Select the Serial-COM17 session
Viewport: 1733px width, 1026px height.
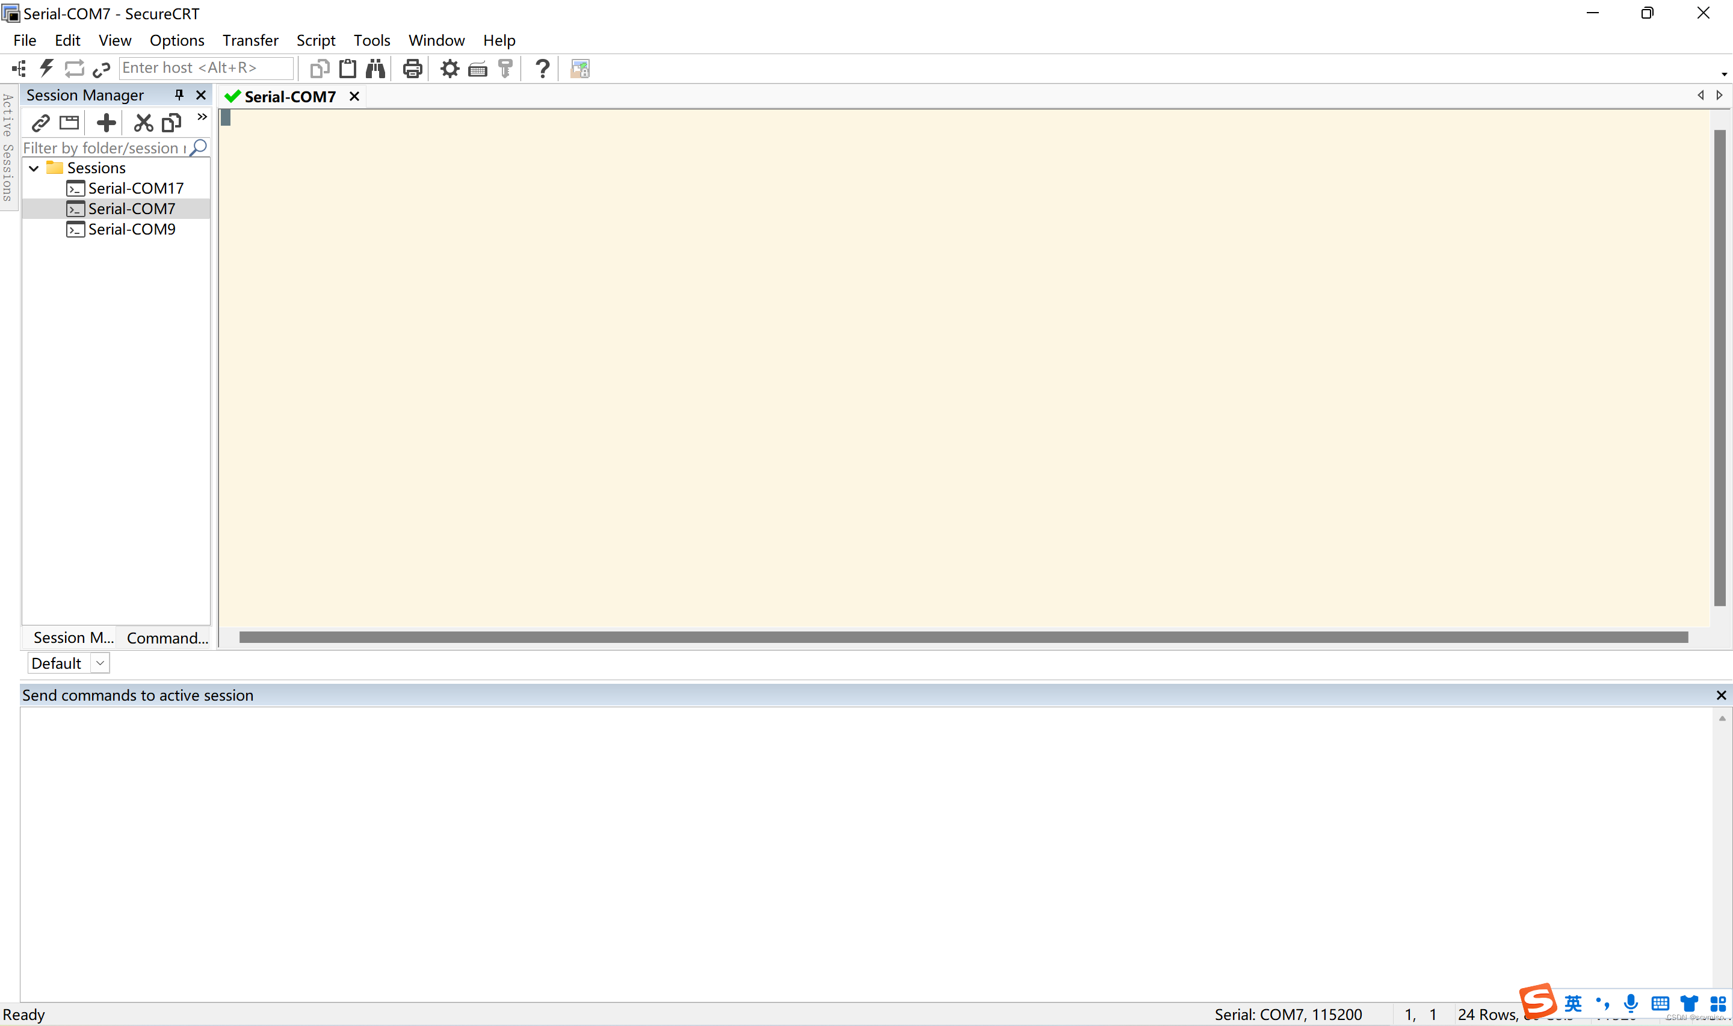click(x=135, y=188)
